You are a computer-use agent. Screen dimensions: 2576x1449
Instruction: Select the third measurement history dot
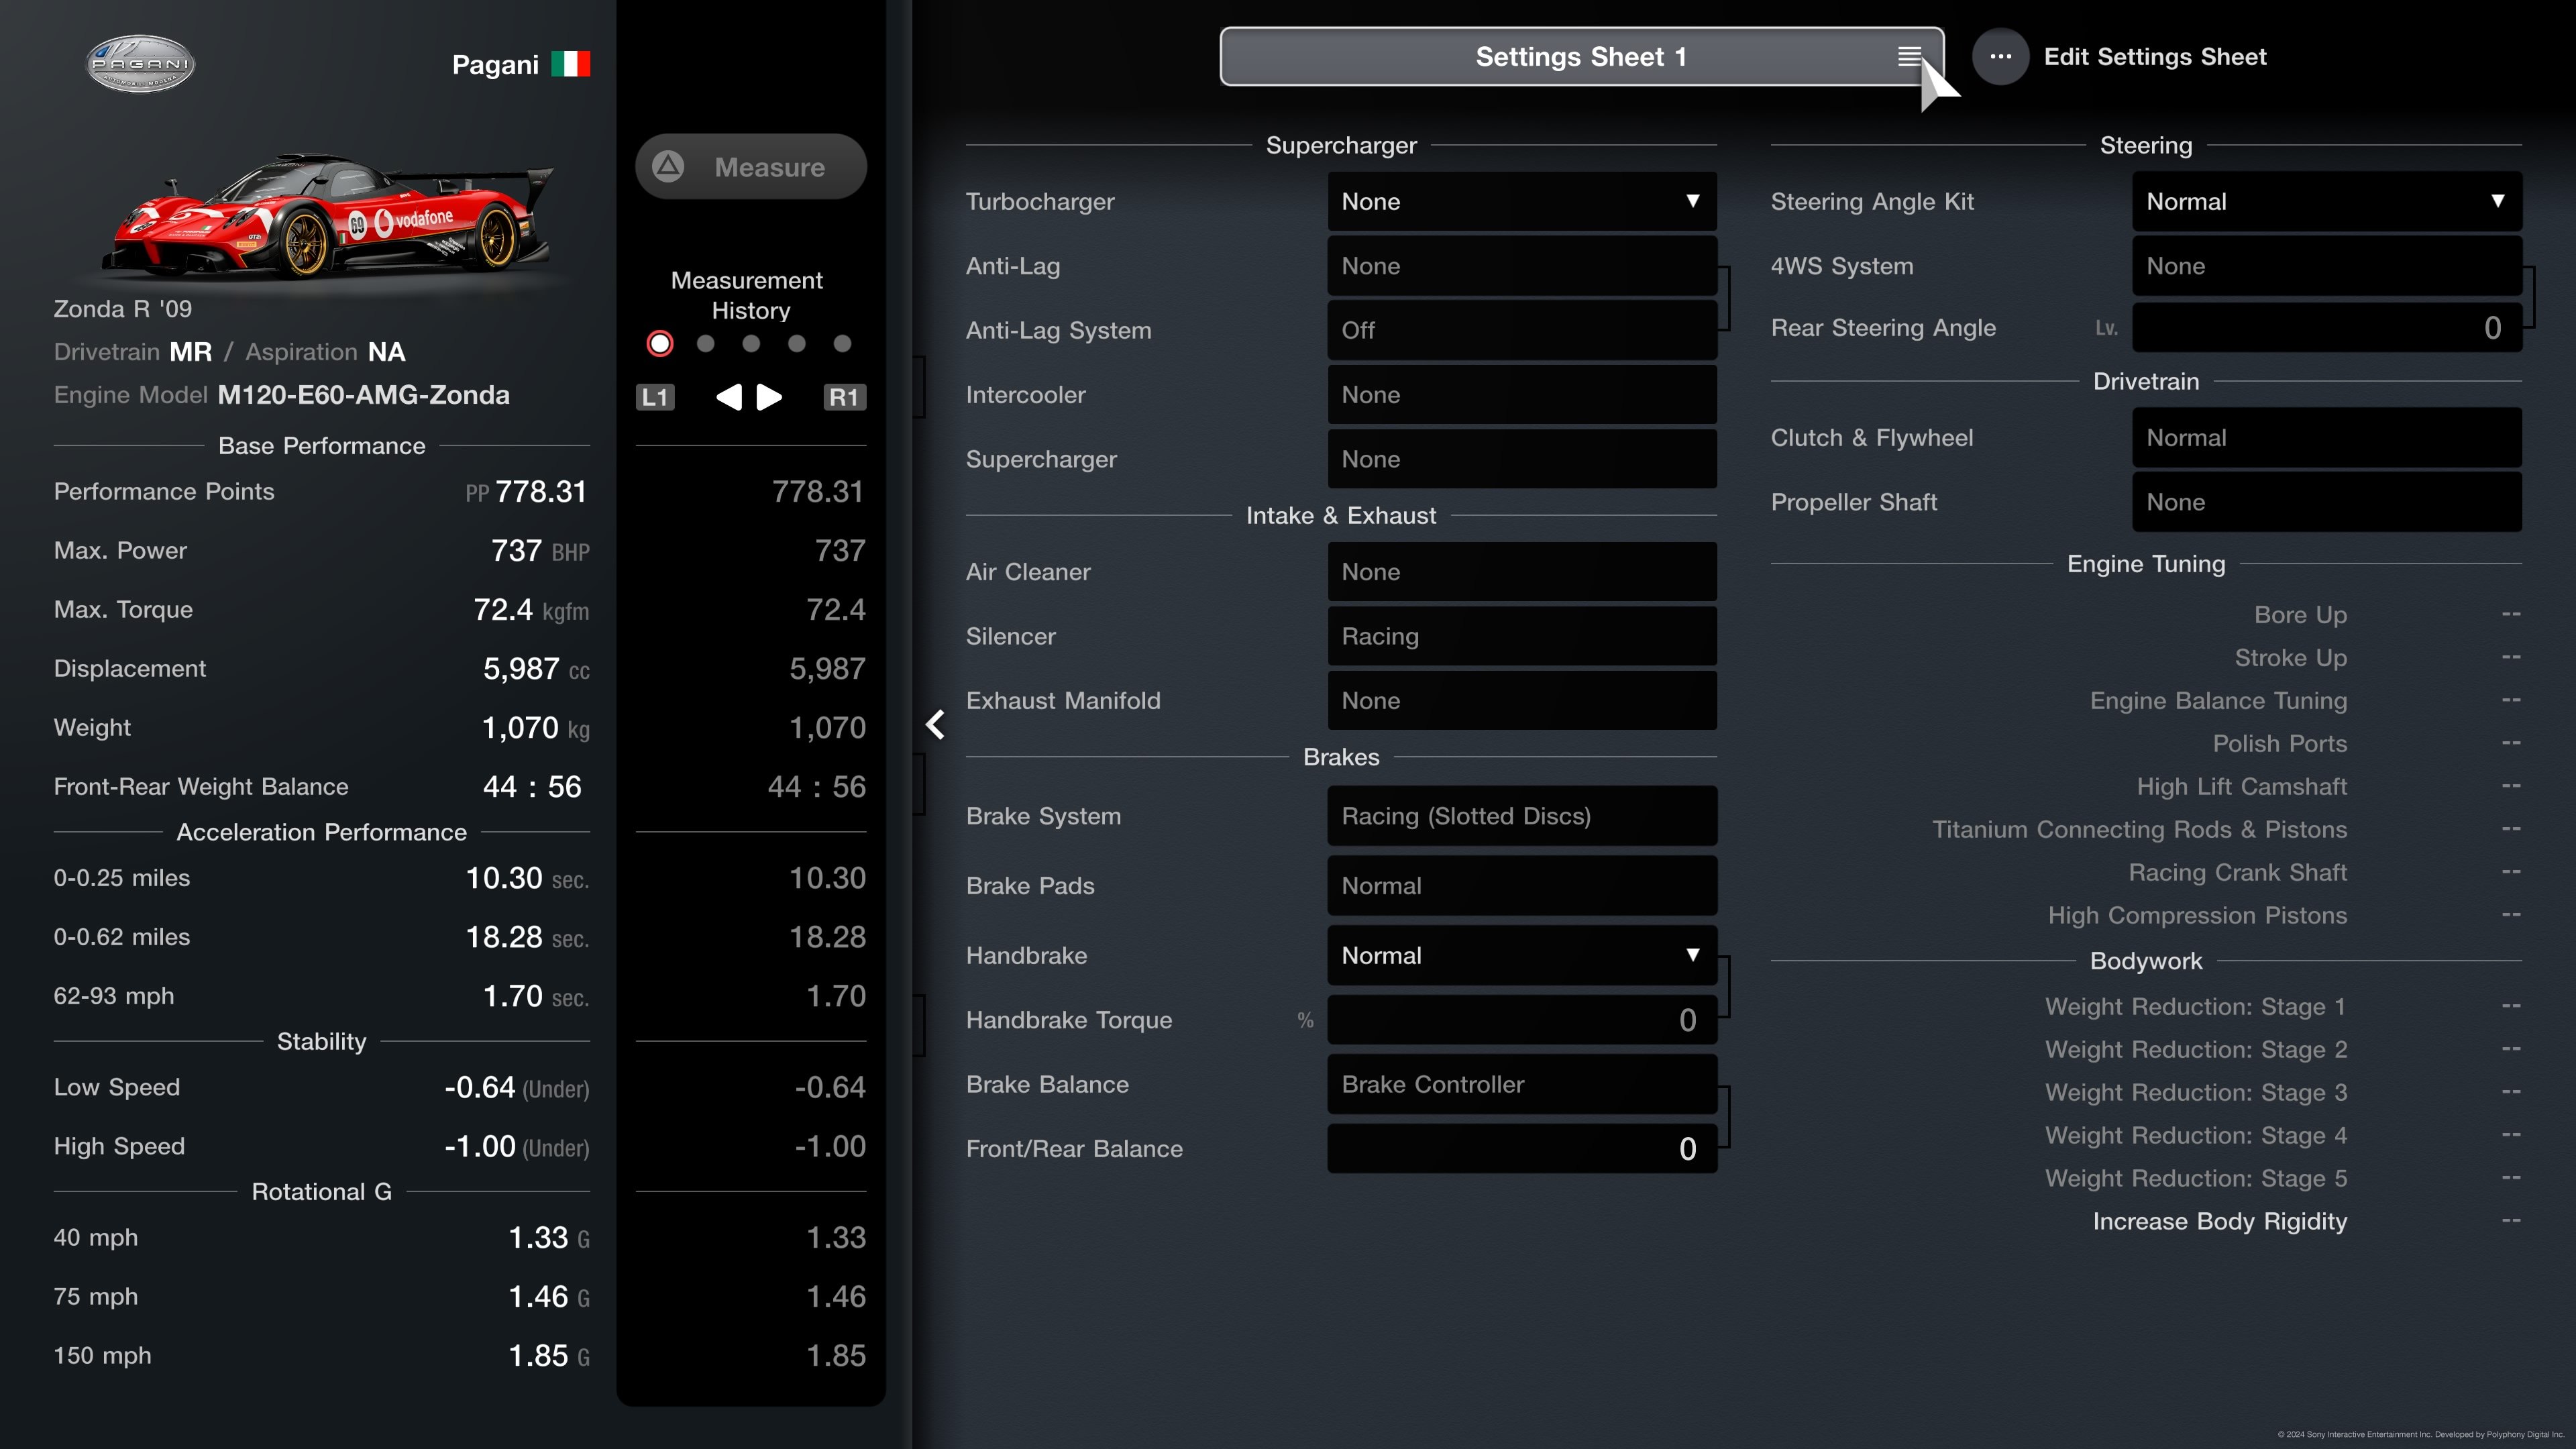(x=751, y=344)
